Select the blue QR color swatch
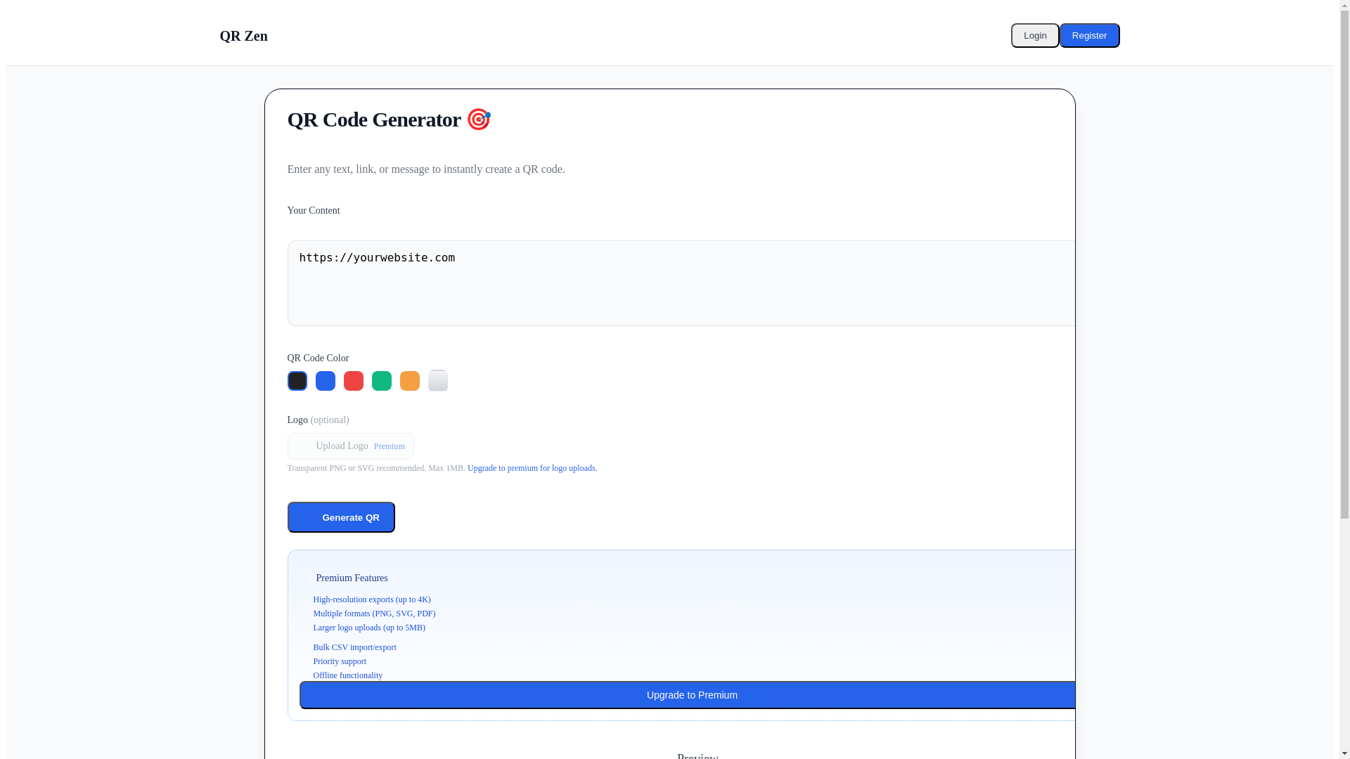1350x759 pixels. pos(325,381)
